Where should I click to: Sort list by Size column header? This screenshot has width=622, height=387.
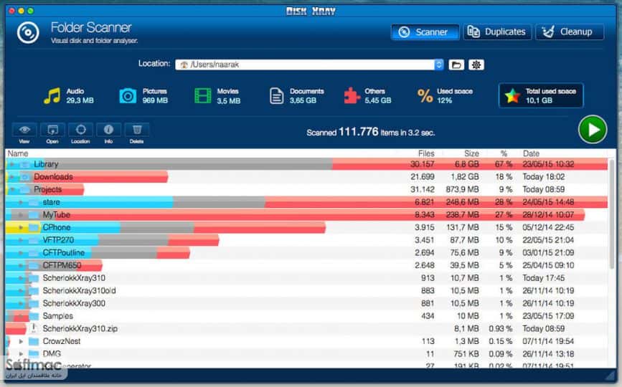coord(471,153)
